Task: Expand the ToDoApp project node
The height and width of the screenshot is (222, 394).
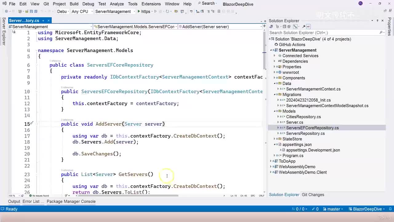Action: coord(271,161)
